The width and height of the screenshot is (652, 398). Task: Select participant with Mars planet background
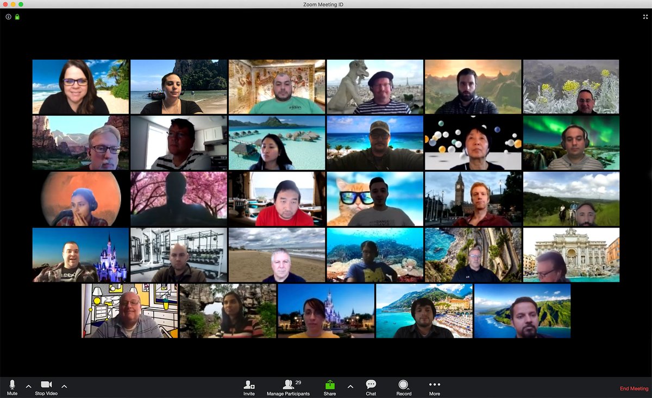[x=80, y=199]
